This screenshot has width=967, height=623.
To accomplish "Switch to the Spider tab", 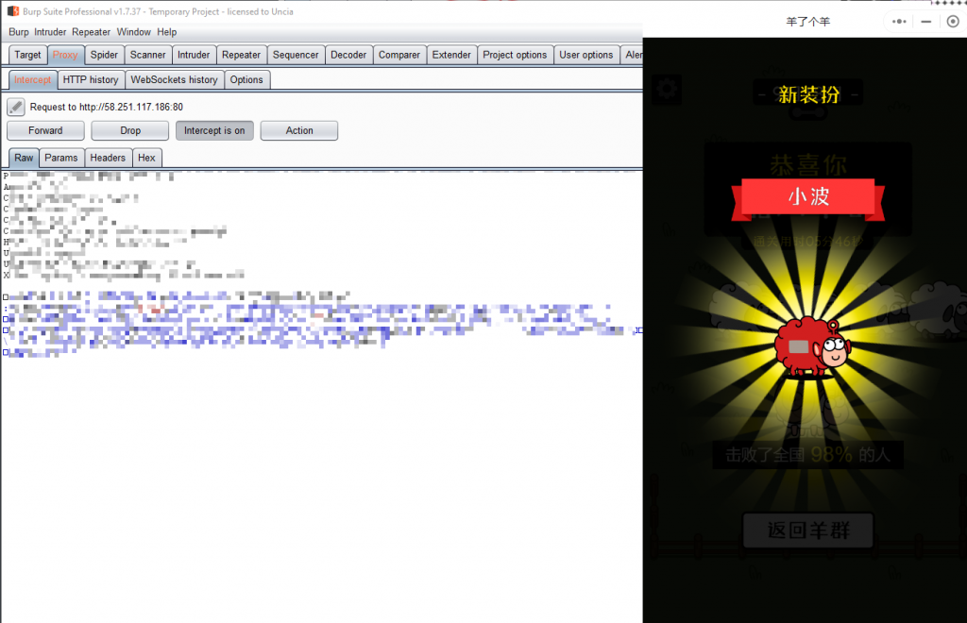I will (104, 55).
